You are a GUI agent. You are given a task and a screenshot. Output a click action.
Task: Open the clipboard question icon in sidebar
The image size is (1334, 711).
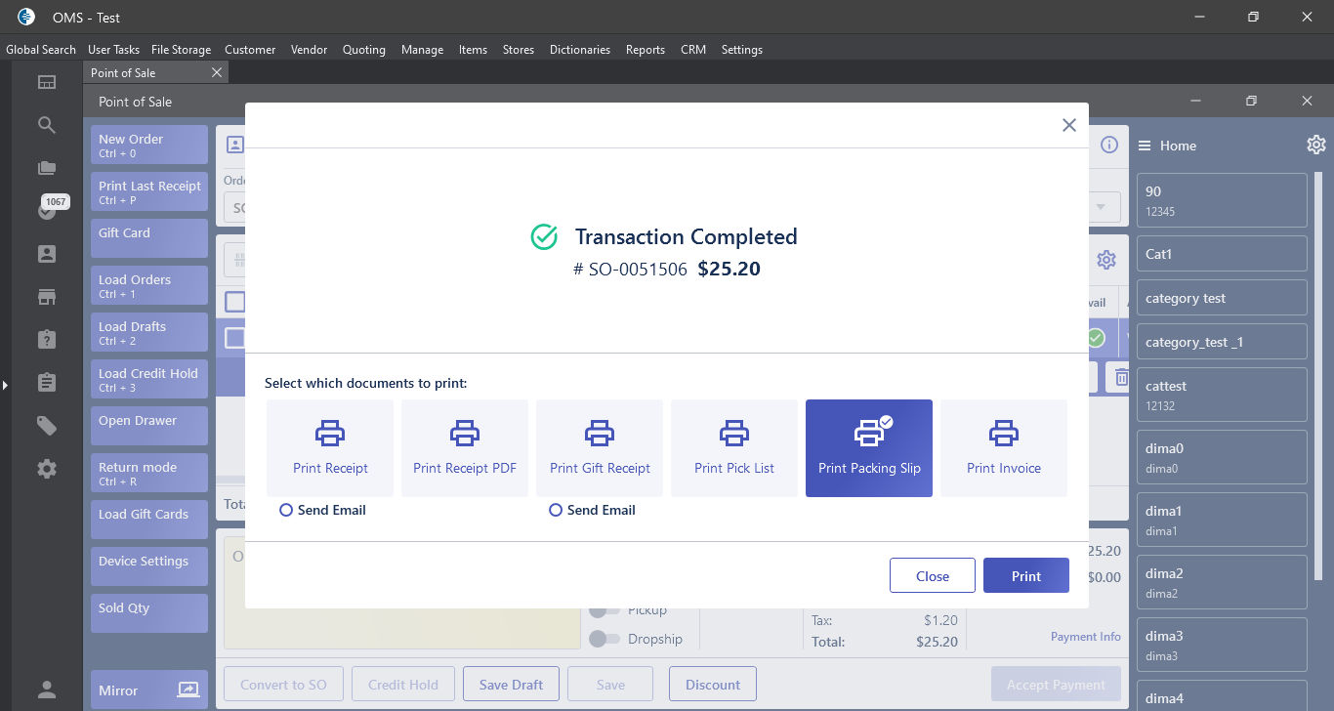47,340
